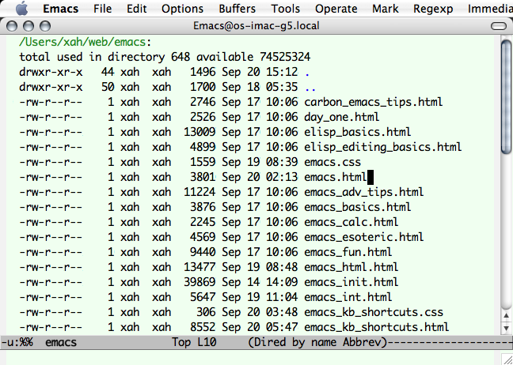Click emacs_adv_tips.html file name
The height and width of the screenshot is (365, 513).
pos(364,192)
